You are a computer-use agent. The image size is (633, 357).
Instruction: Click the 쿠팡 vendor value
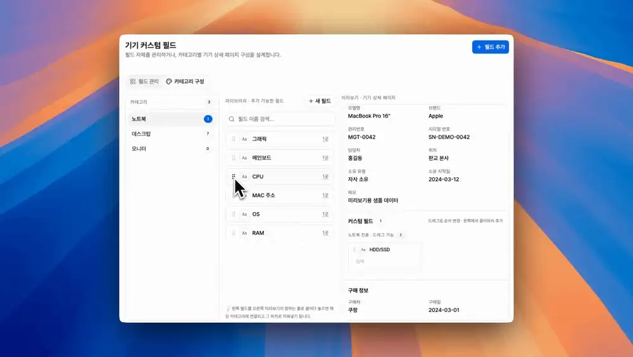tap(353, 310)
